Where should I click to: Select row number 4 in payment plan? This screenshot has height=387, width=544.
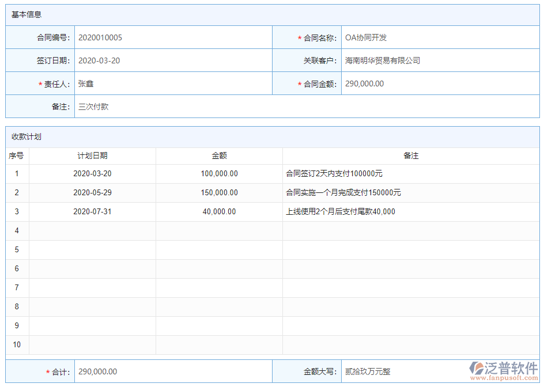17,230
